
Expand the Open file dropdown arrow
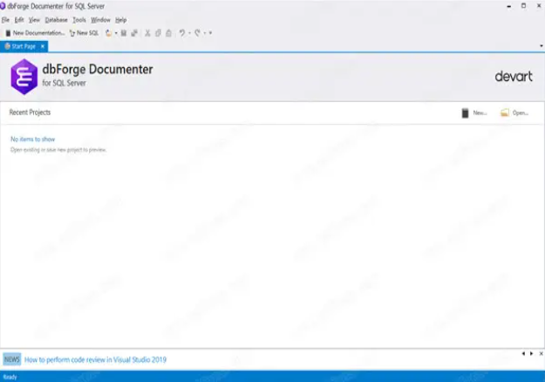116,33
